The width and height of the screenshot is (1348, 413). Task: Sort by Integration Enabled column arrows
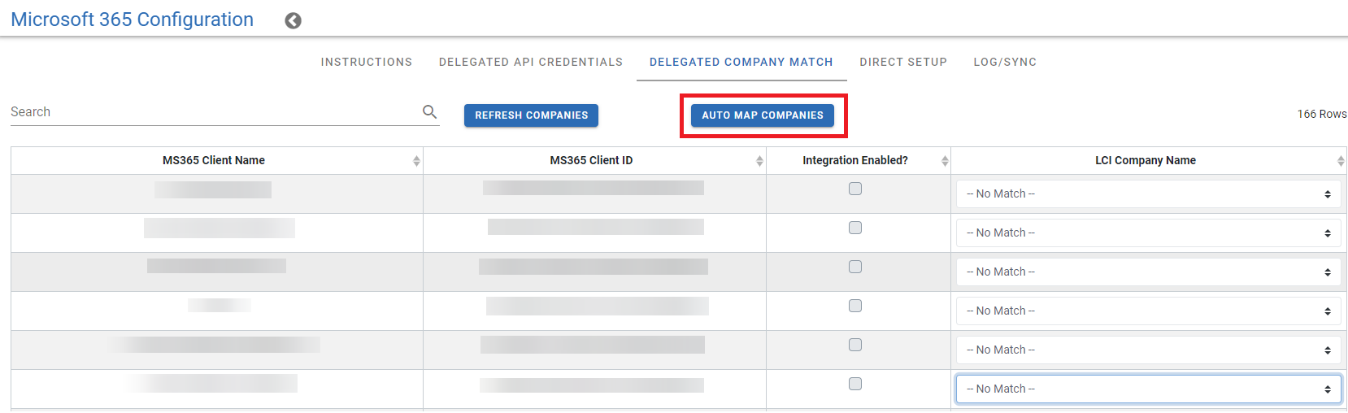pos(945,161)
